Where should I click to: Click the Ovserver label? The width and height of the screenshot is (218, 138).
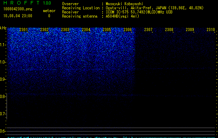click(x=70, y=4)
